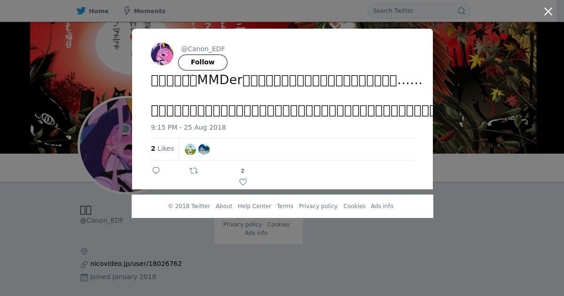Click the search magnifier icon
Image resolution: width=564 pixels, height=296 pixels.
point(462,11)
